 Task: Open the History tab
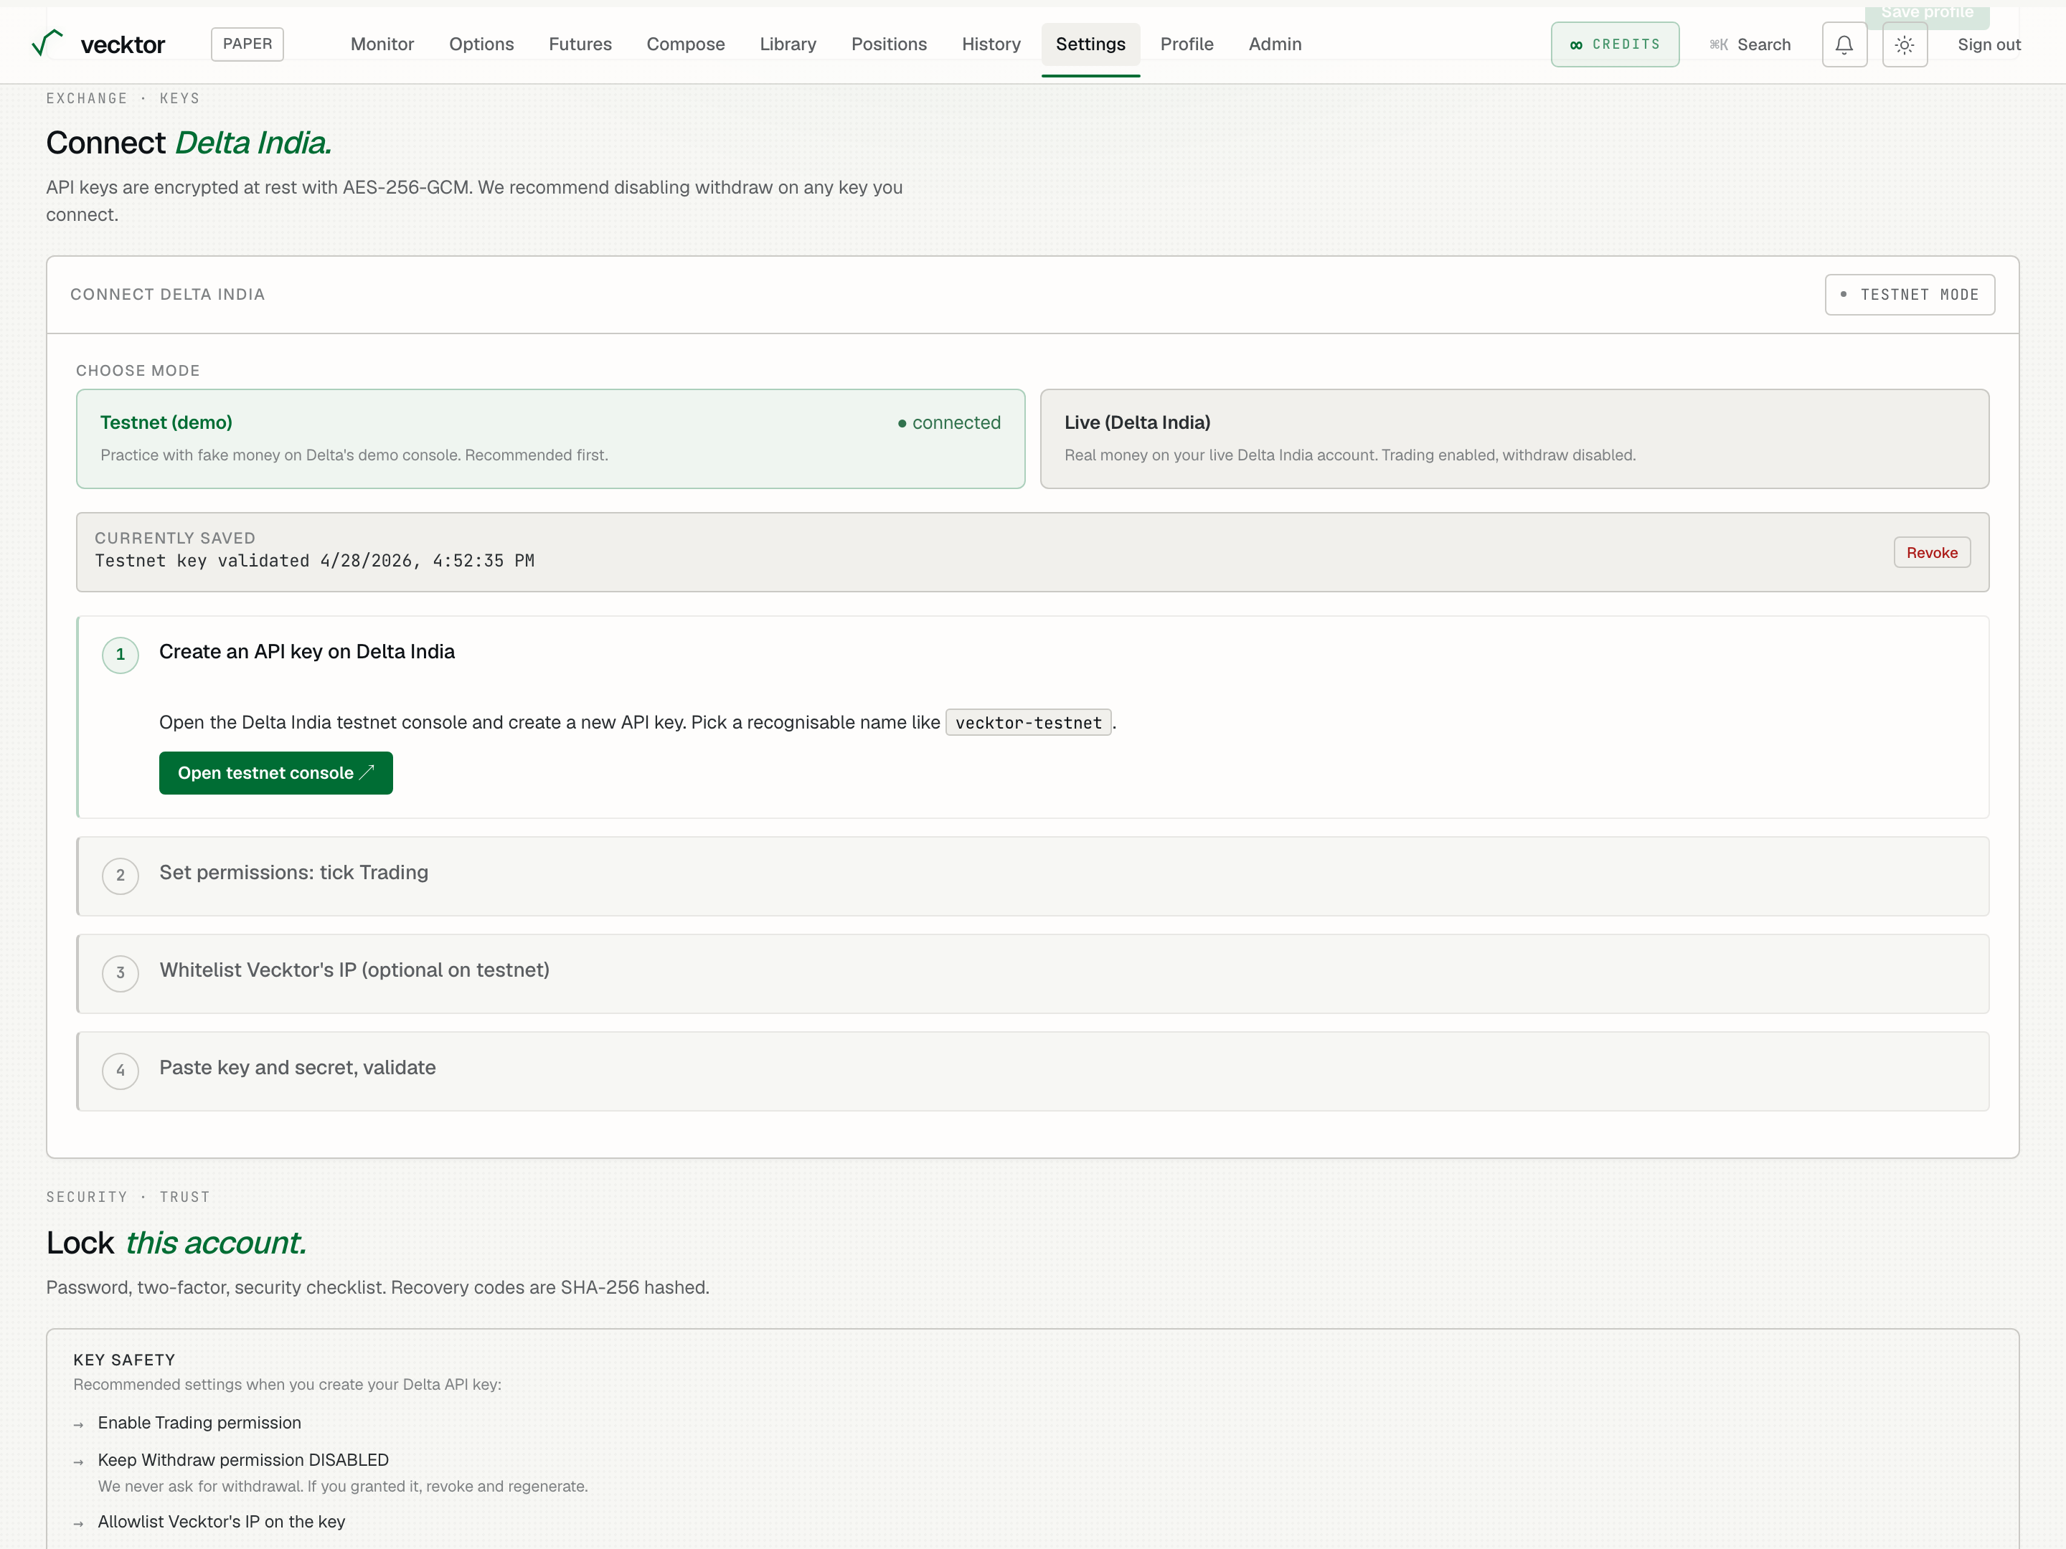pyautogui.click(x=991, y=44)
